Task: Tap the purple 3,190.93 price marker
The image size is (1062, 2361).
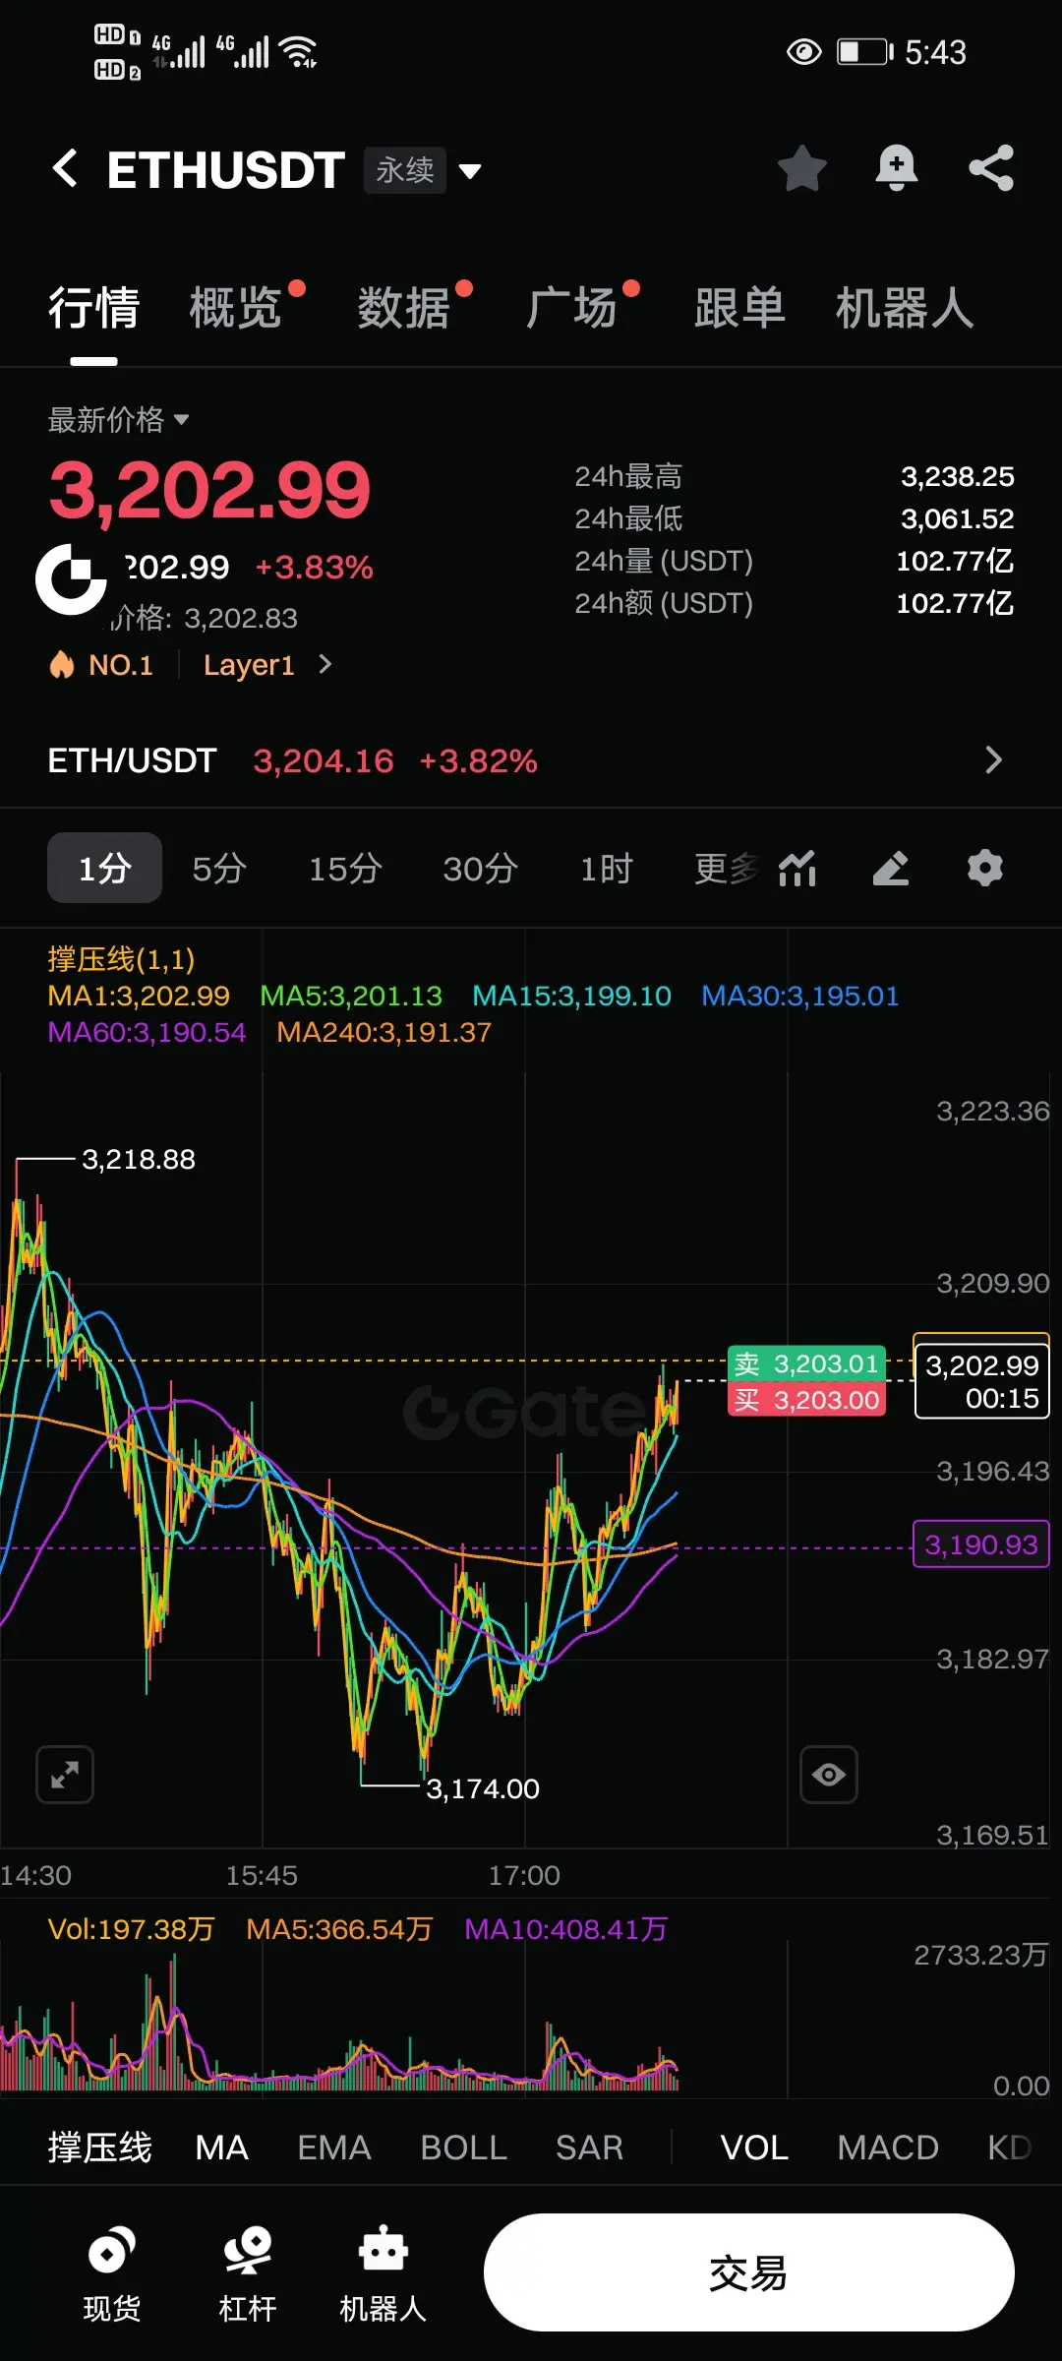Action: [x=981, y=1544]
